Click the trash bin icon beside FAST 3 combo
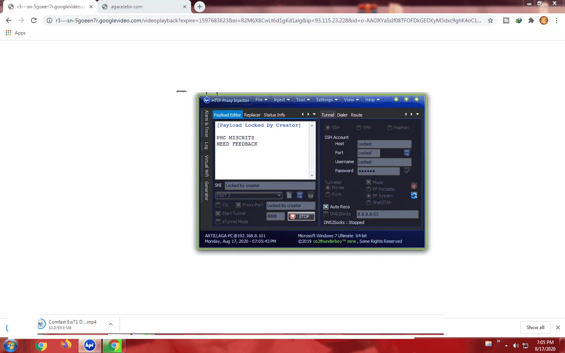565x353 pixels. coord(311,195)
